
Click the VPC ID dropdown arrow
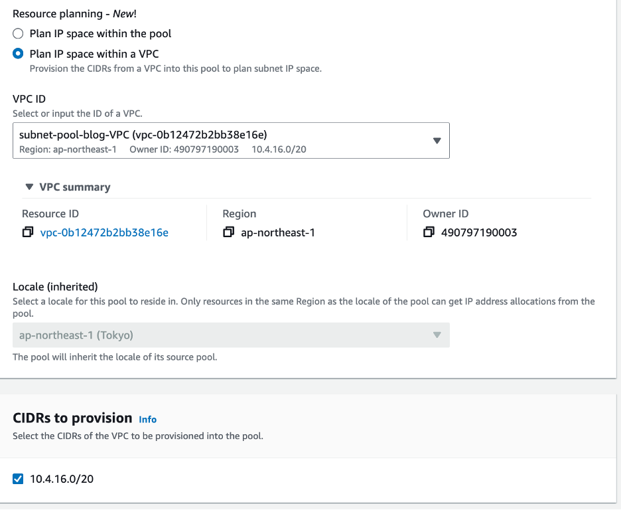click(437, 141)
